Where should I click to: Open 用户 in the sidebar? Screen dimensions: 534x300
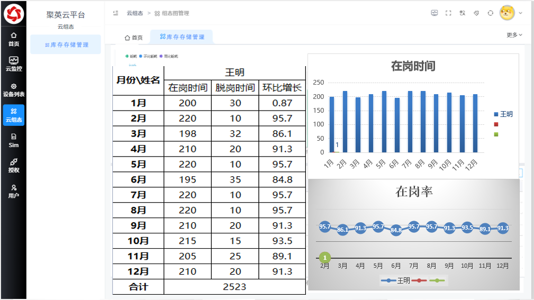pyautogui.click(x=14, y=192)
